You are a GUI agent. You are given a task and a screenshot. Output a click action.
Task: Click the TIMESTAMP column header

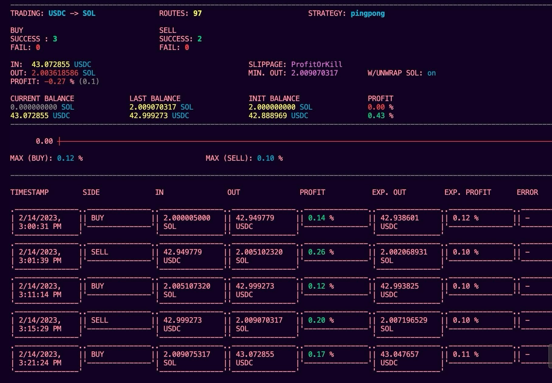tap(29, 192)
